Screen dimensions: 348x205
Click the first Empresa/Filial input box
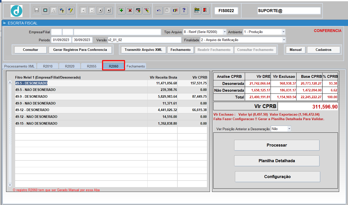(56, 32)
